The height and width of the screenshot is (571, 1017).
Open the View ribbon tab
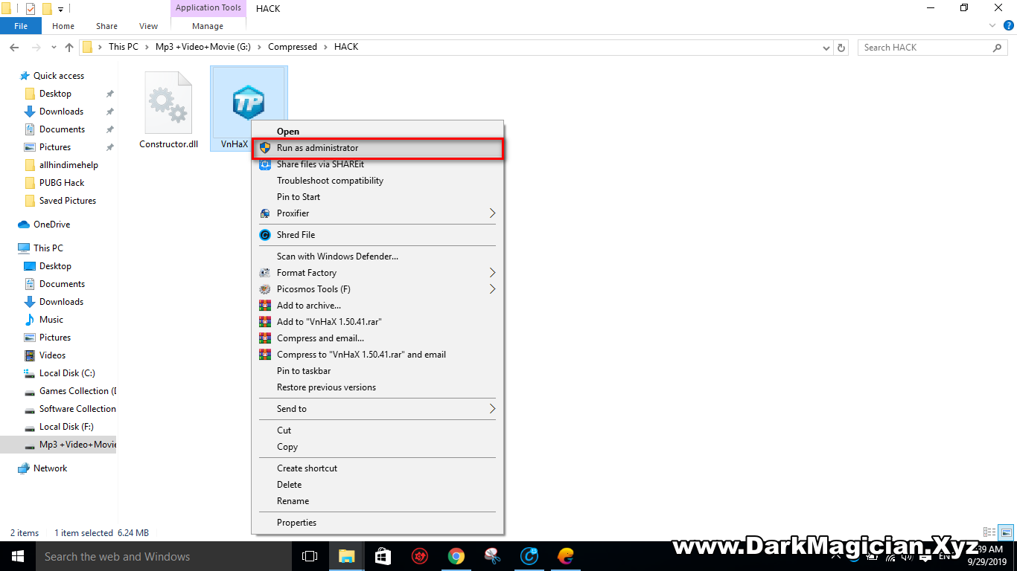(x=149, y=26)
